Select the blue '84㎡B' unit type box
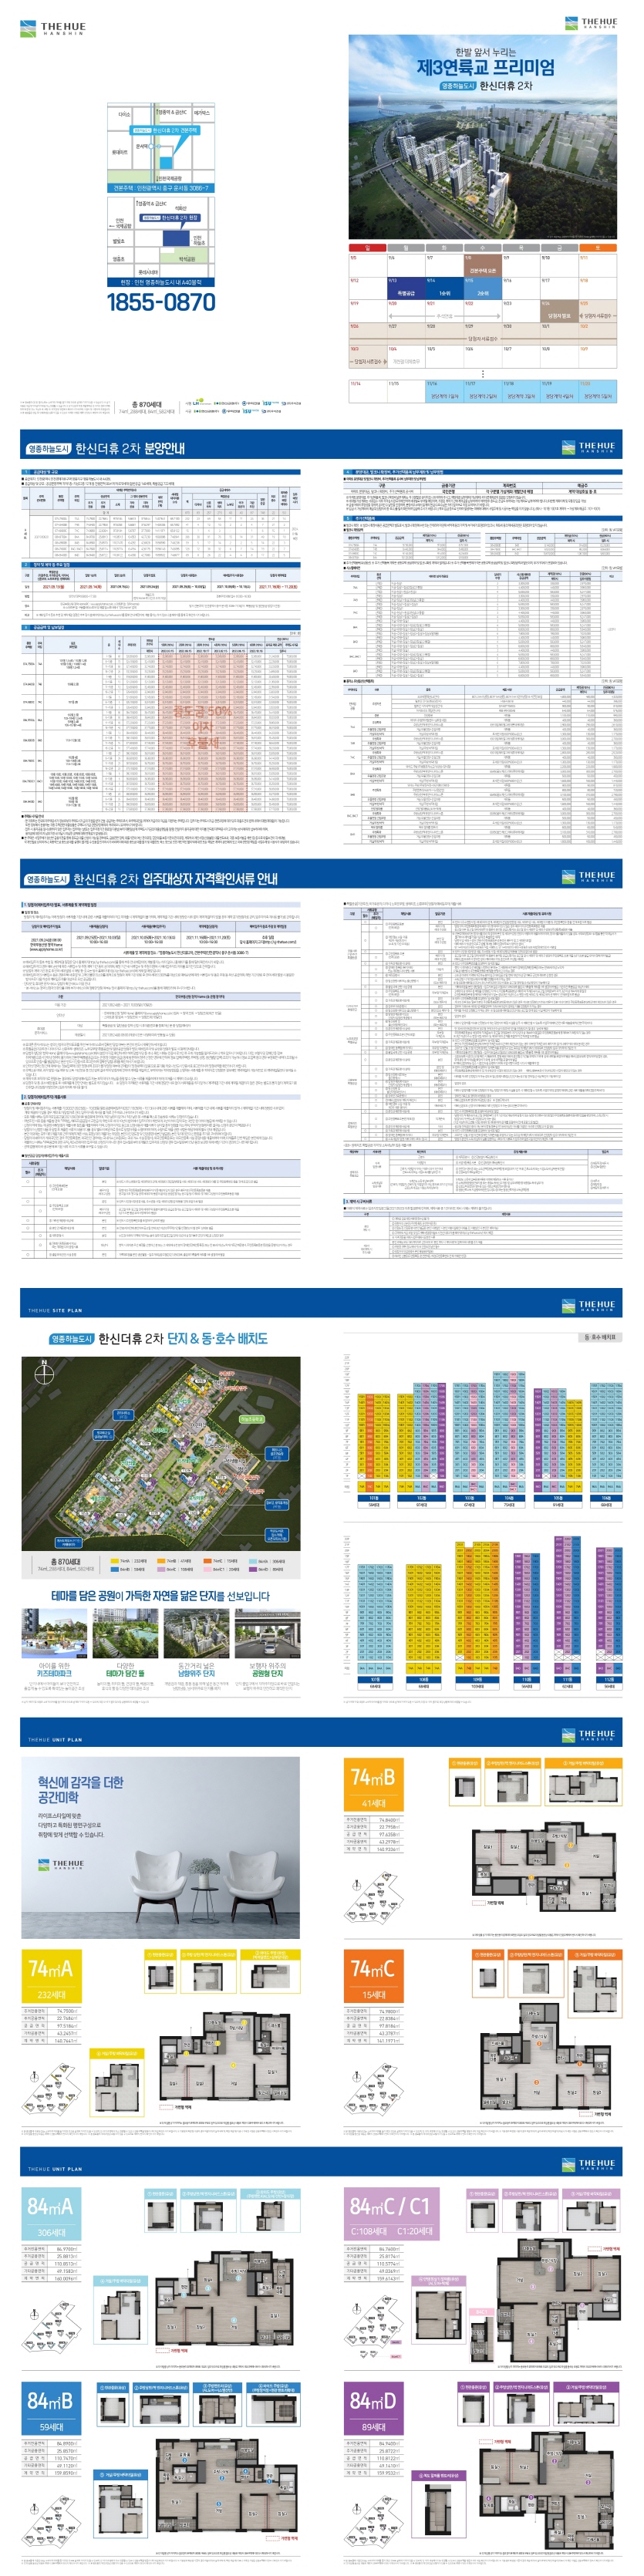The width and height of the screenshot is (644, 2576). tap(52, 2407)
